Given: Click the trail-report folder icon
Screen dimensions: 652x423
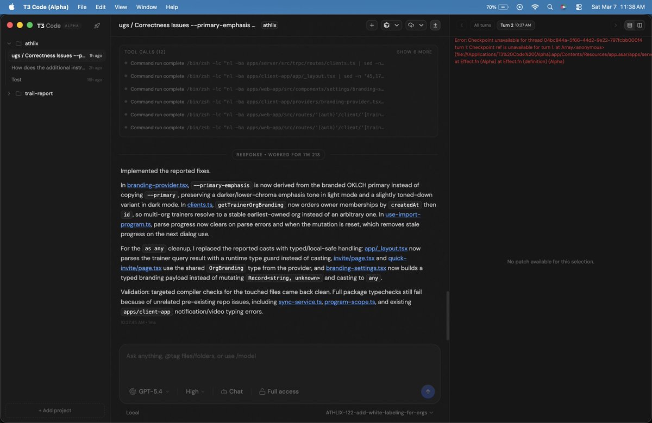Looking at the screenshot, I should [x=18, y=93].
